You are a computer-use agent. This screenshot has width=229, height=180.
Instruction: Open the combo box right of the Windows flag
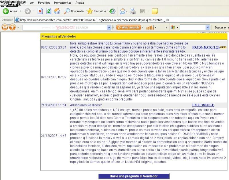coord(195,28)
